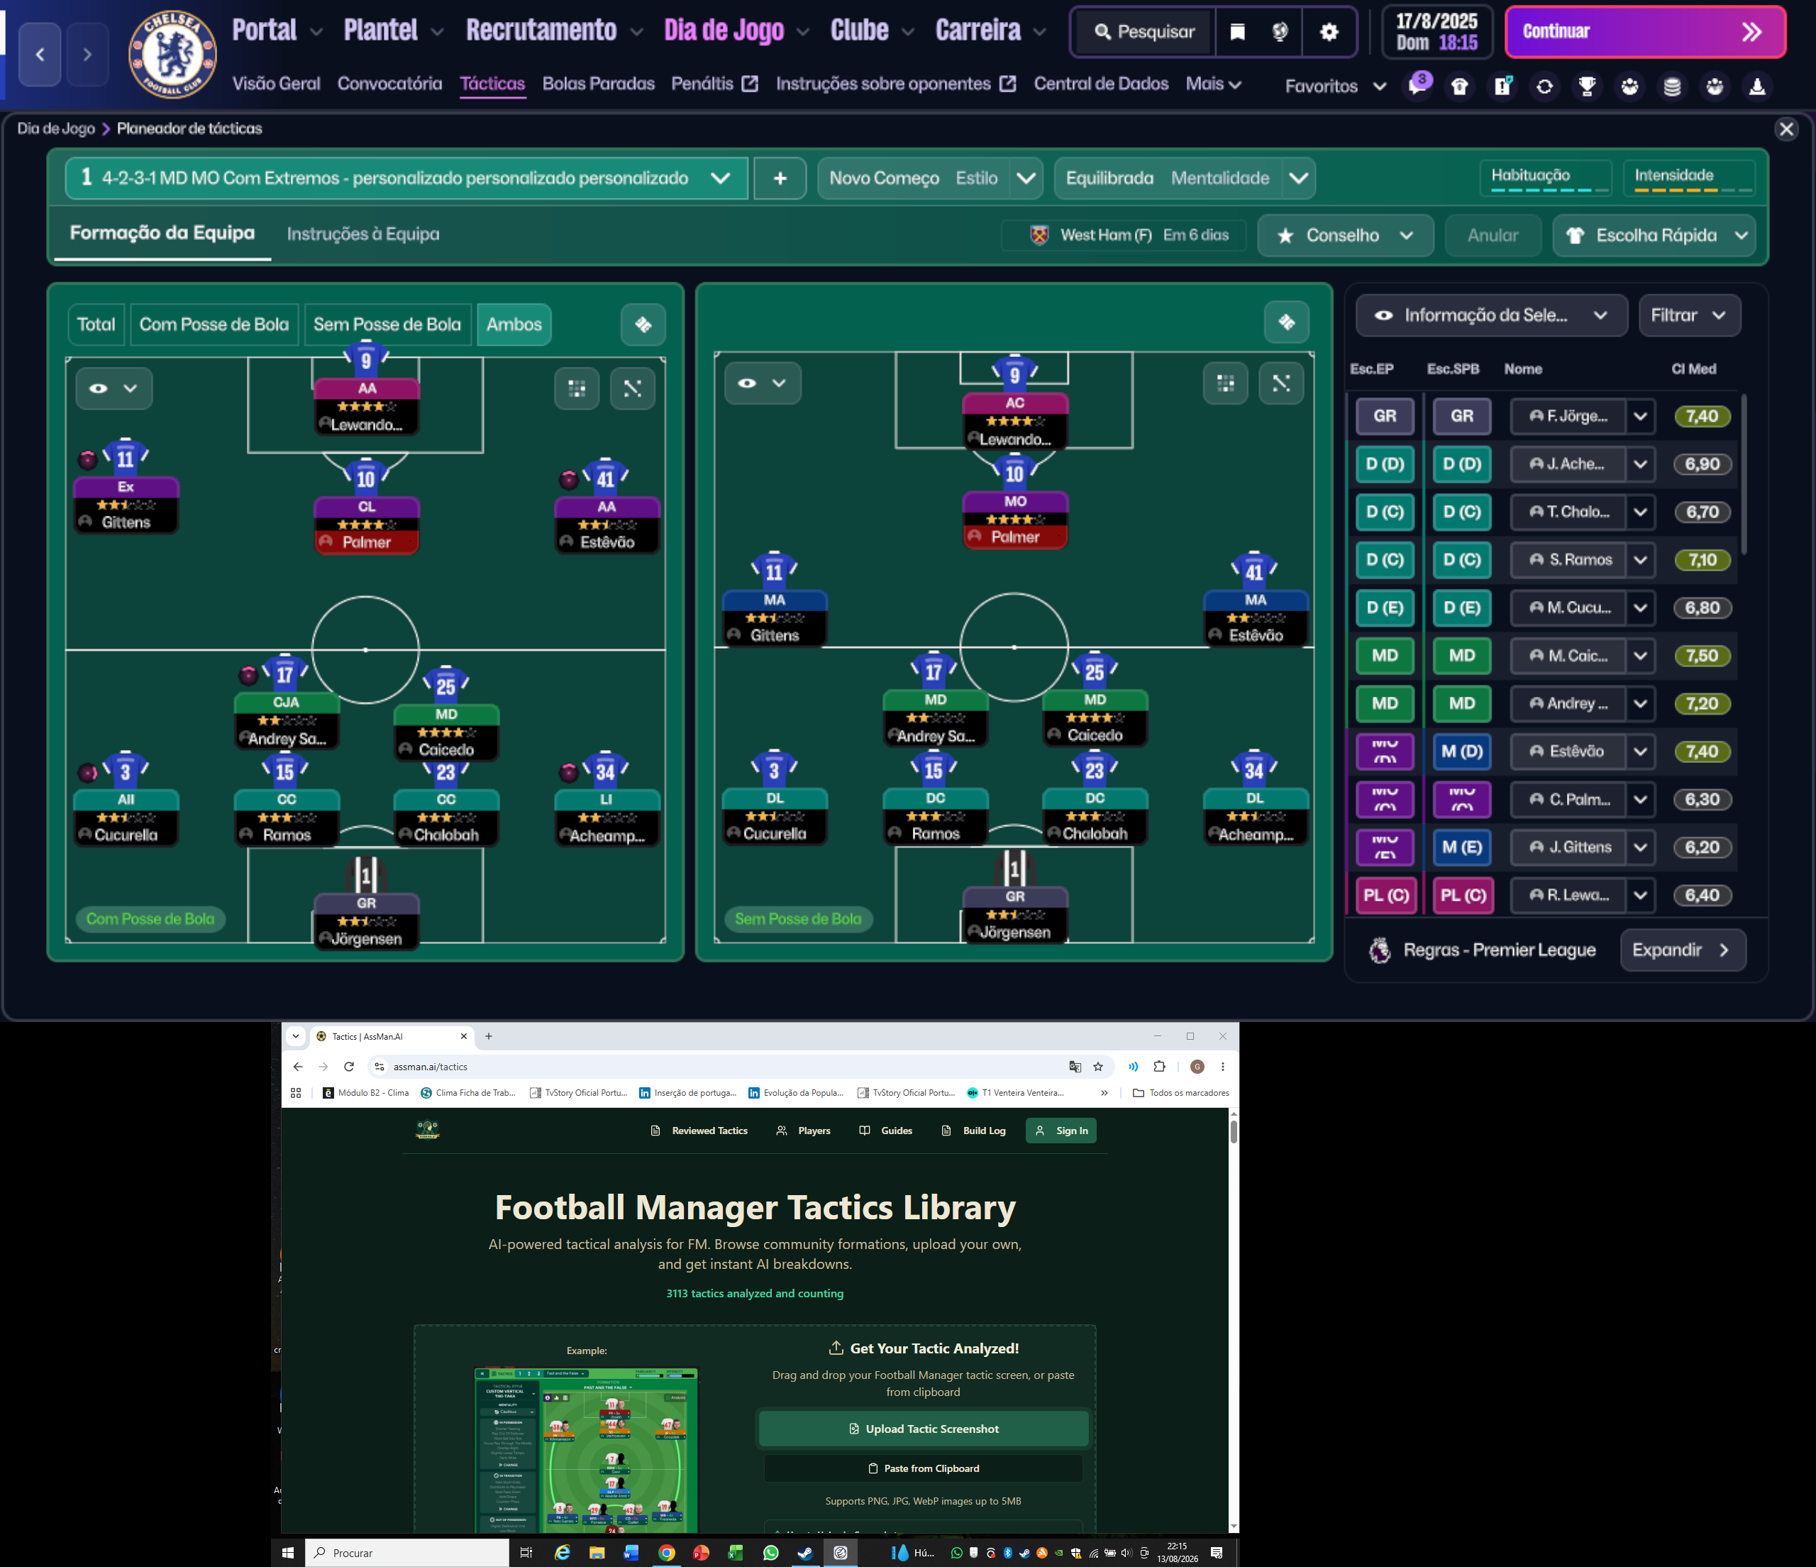Expand left pitch with the fullscreen arrows icon

633,387
